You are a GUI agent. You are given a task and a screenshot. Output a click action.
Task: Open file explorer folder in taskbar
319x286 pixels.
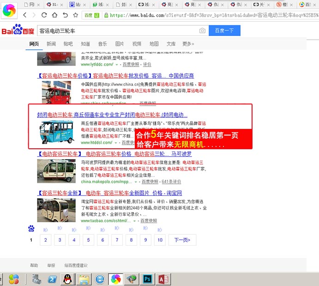pos(84,279)
